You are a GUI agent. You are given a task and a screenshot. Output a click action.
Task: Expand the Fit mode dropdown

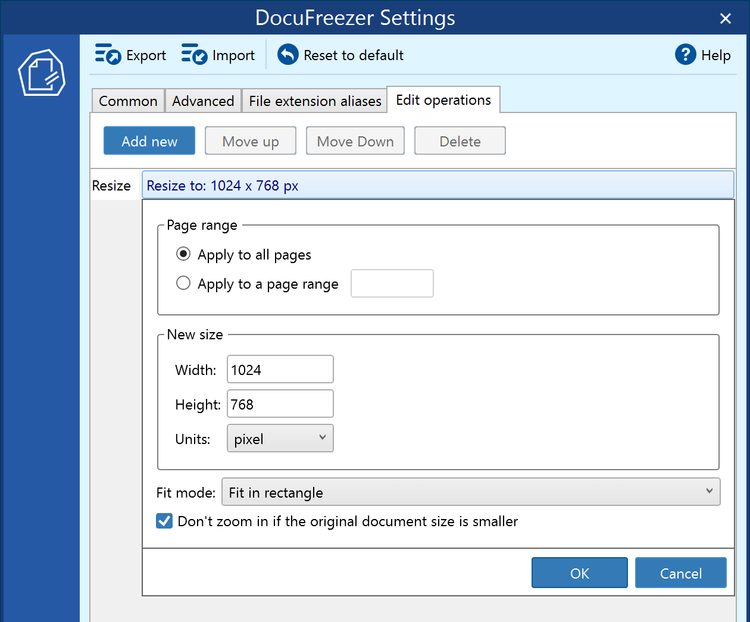click(470, 492)
